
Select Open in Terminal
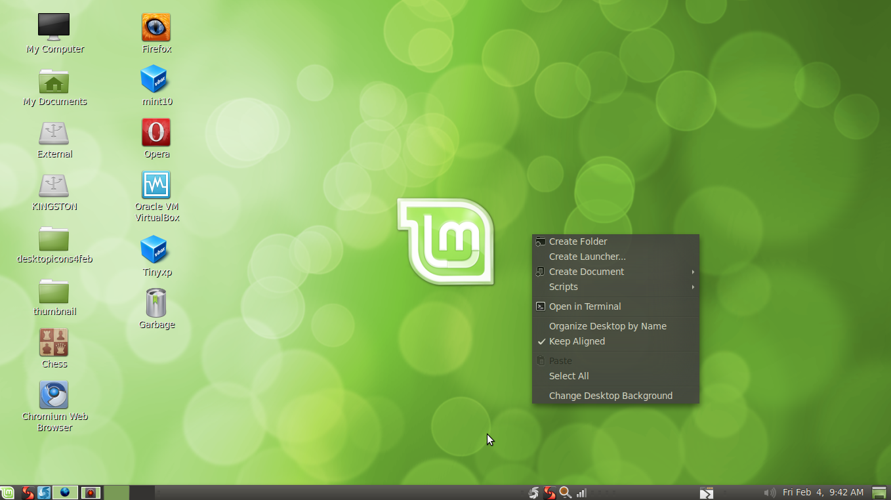coord(584,306)
